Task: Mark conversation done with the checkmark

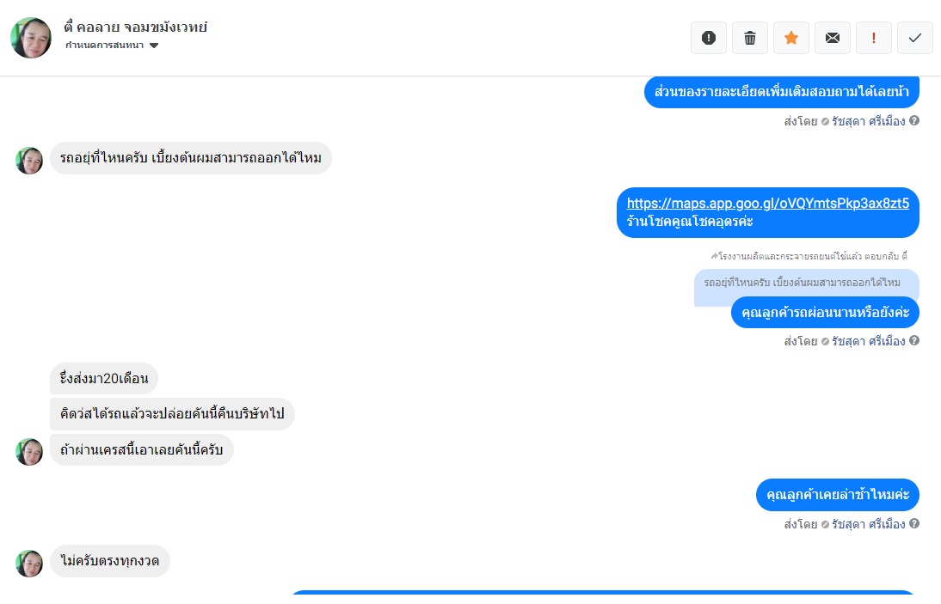Action: coord(915,38)
